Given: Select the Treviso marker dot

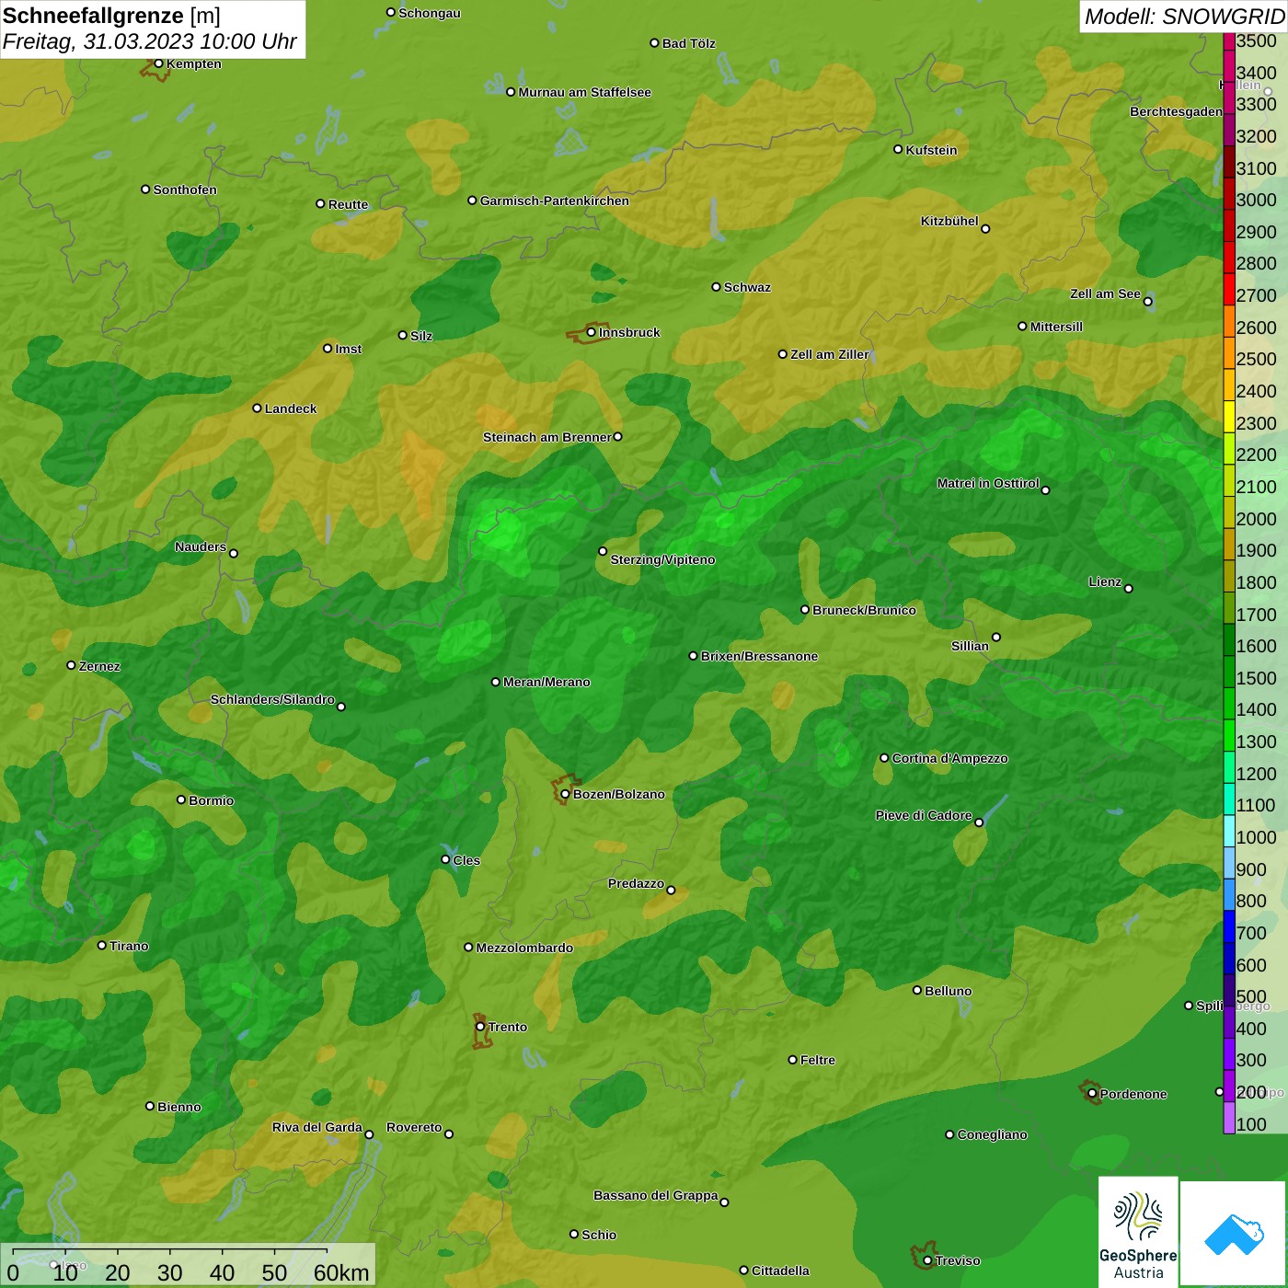Looking at the screenshot, I should click(926, 1260).
